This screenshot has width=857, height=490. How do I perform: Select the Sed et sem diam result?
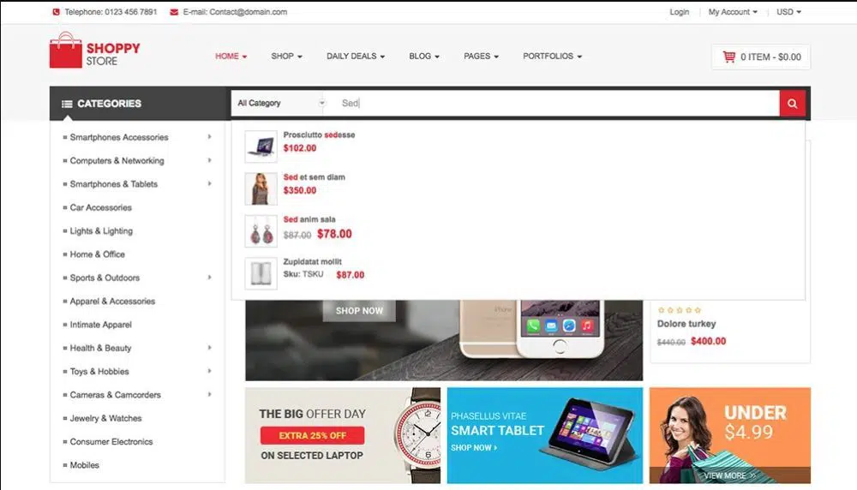[x=315, y=177]
